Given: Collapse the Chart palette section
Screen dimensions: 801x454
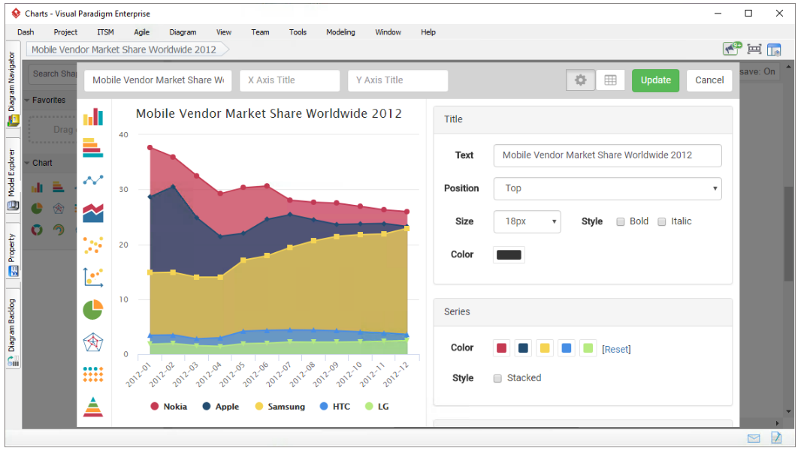Looking at the screenshot, I should [x=27, y=163].
